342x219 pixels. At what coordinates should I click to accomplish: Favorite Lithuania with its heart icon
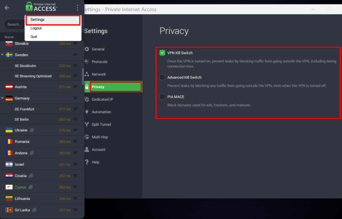[75, 199]
